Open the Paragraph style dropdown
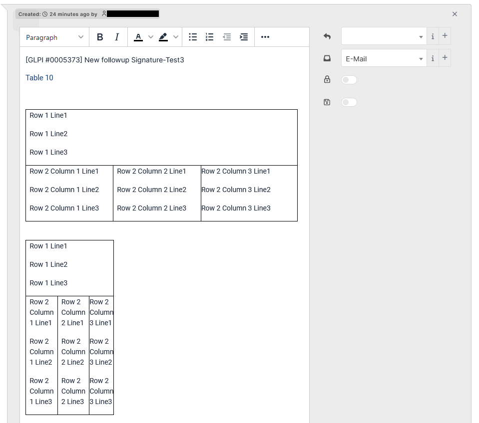Viewport: 479px width, 423px height. point(53,37)
